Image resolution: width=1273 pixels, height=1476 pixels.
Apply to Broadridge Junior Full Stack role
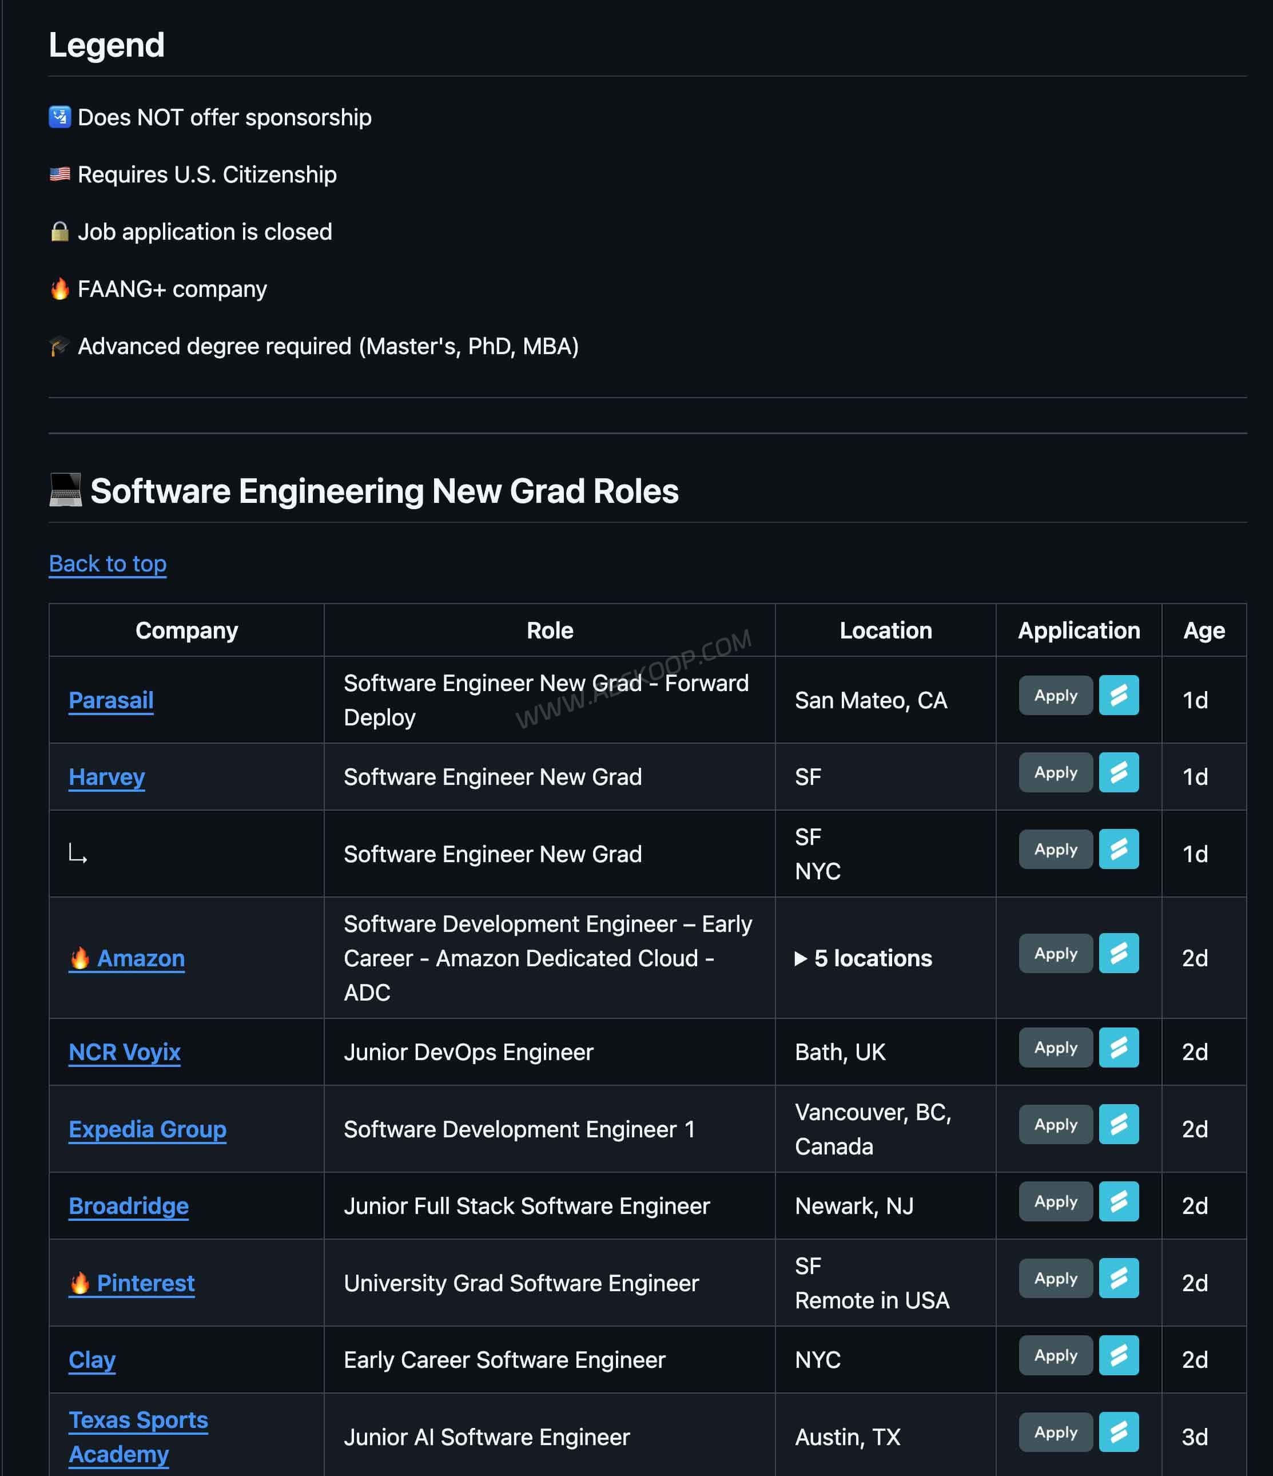coord(1056,1201)
